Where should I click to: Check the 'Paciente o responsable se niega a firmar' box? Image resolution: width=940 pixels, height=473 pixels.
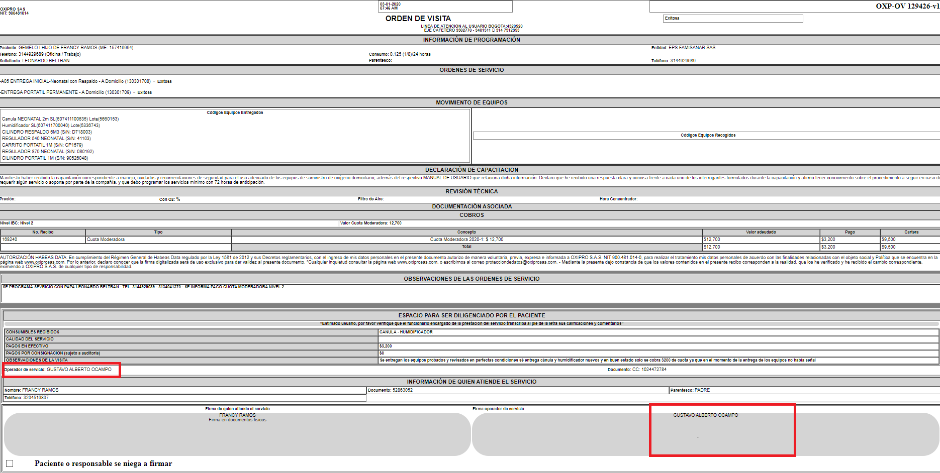click(x=10, y=463)
